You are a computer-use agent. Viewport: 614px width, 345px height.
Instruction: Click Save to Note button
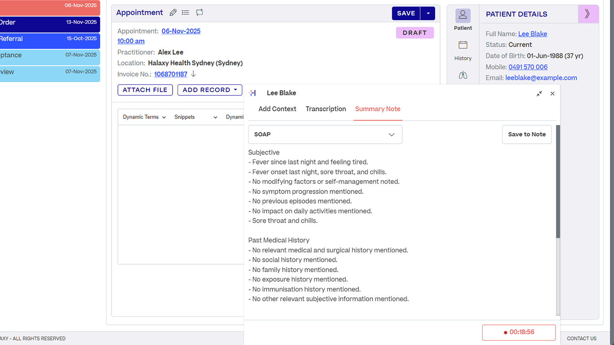[527, 134]
